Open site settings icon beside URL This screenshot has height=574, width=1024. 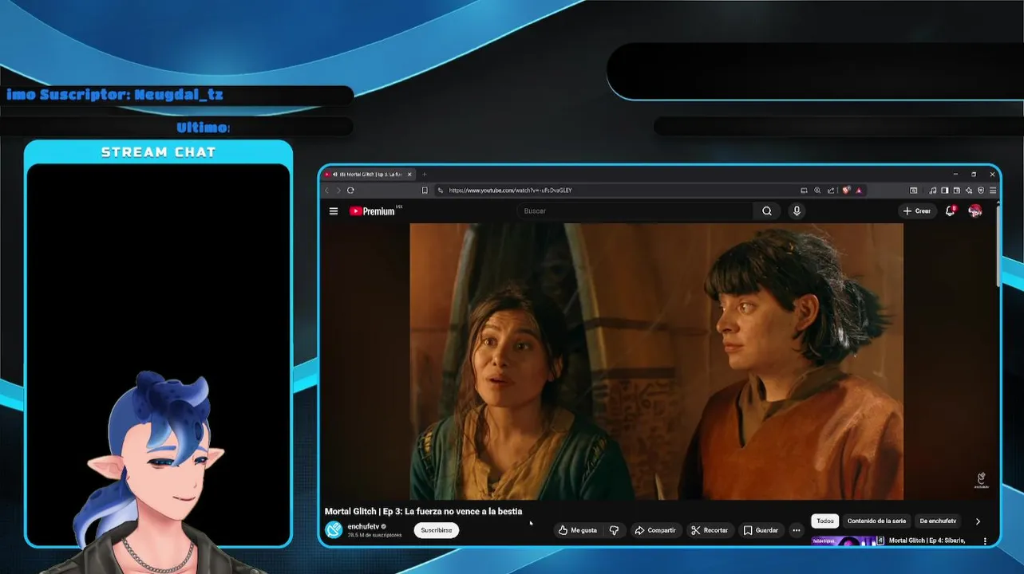tap(440, 191)
